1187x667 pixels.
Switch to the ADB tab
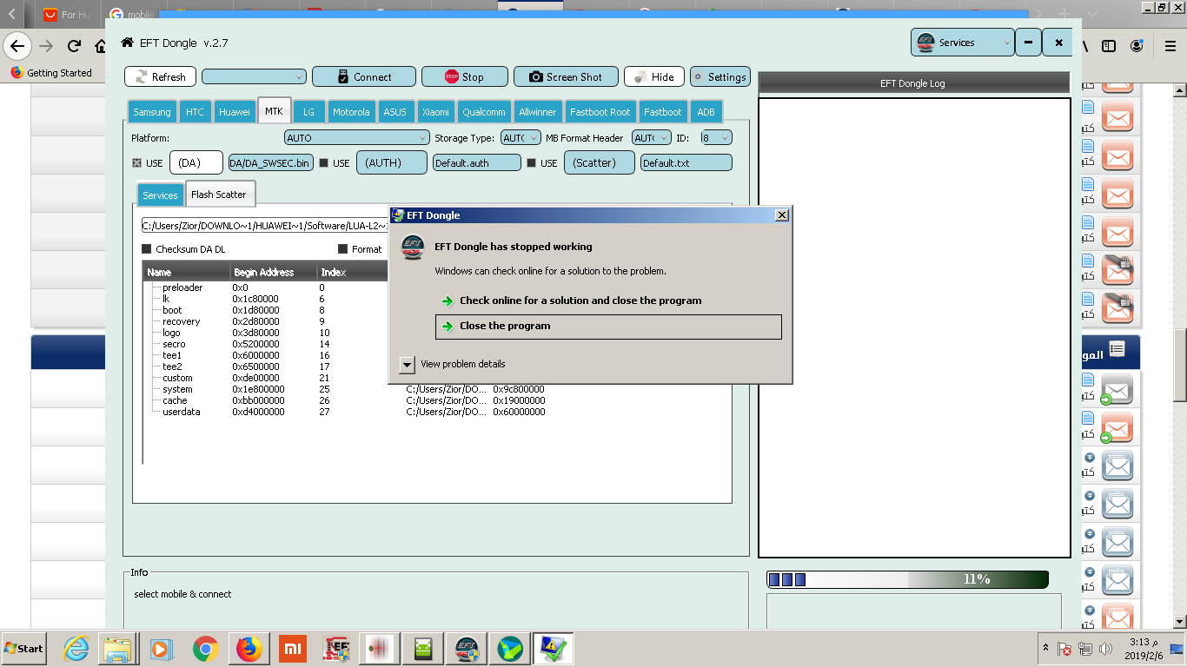pos(706,112)
